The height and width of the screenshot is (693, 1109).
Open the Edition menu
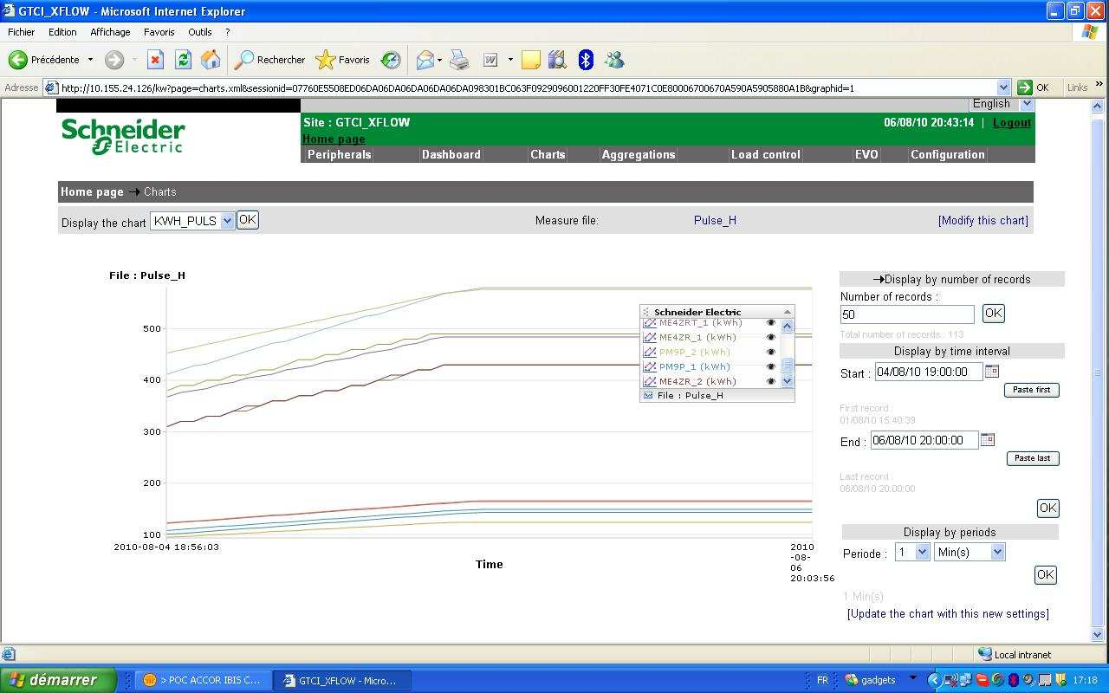point(62,32)
